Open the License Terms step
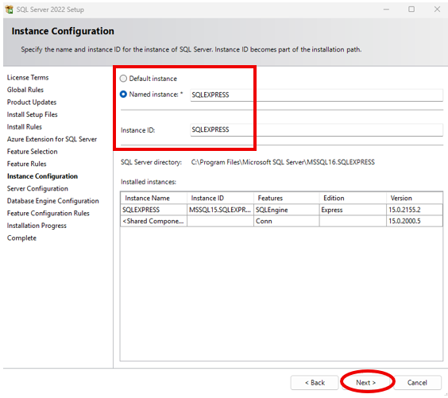The width and height of the screenshot is (448, 398). (28, 77)
